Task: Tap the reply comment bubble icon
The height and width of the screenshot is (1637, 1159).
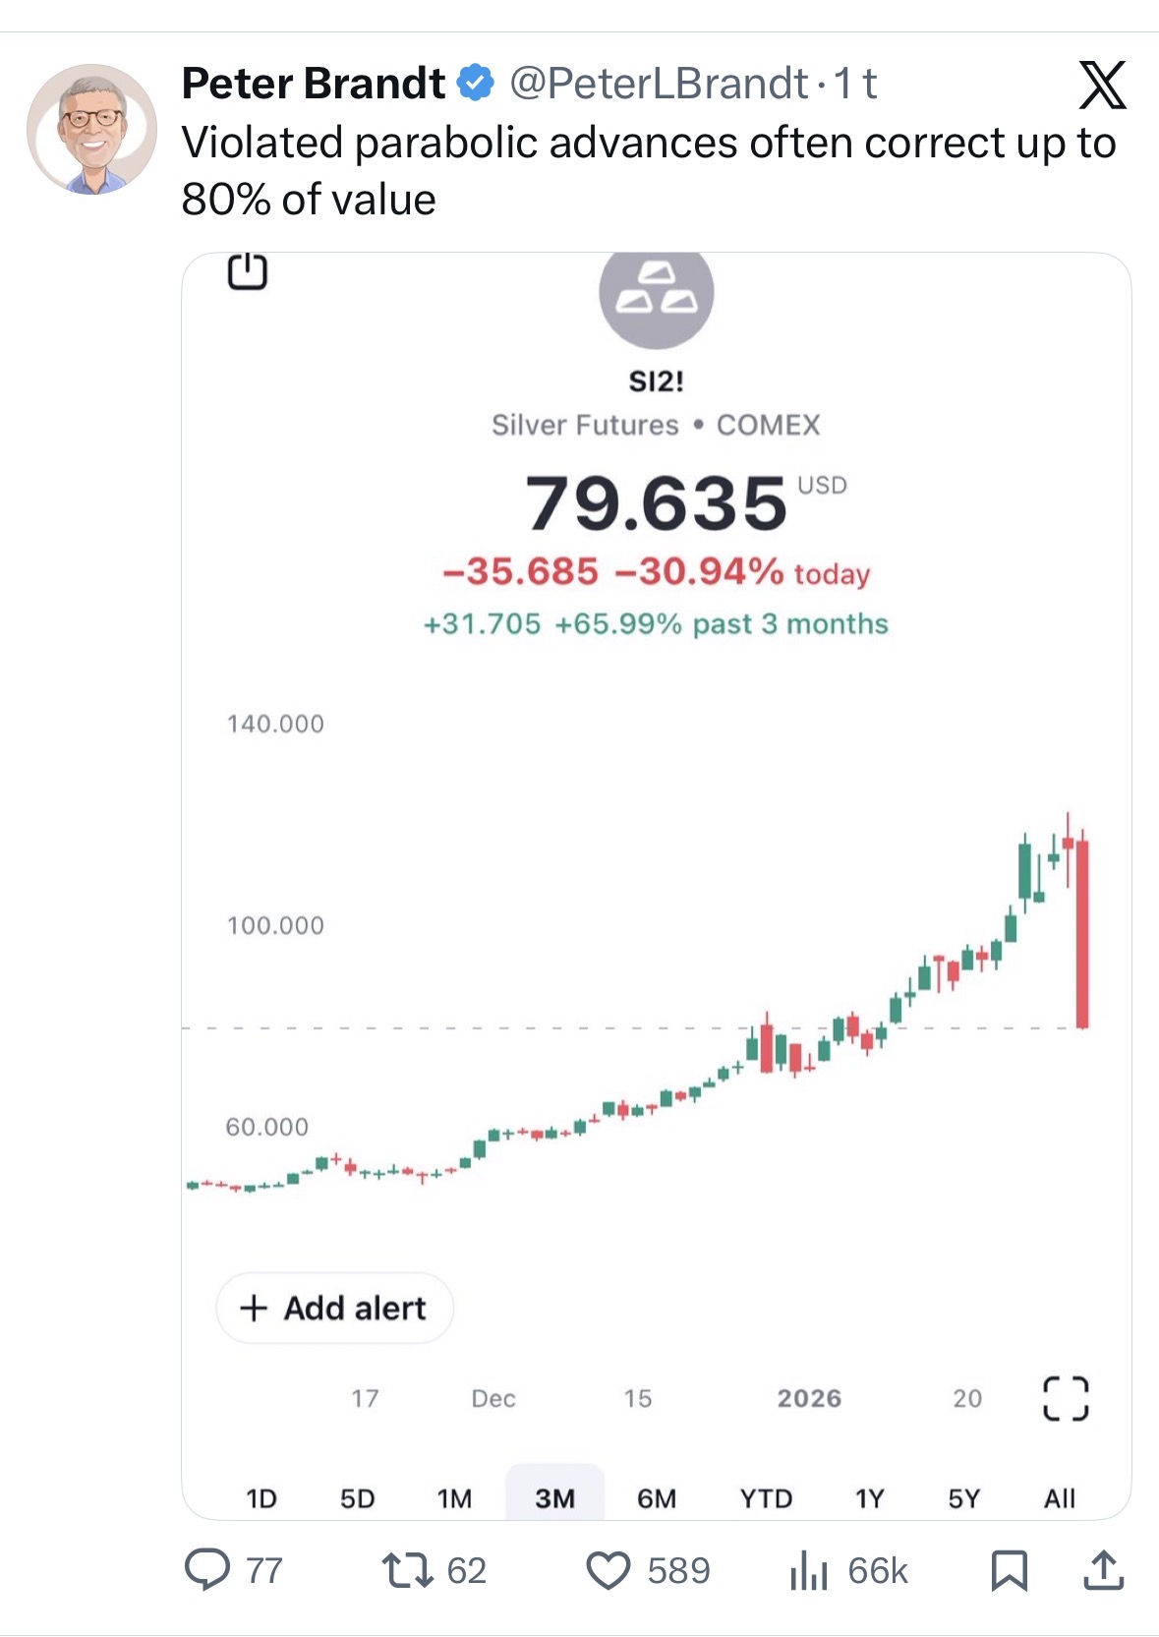Action: coord(208,1569)
